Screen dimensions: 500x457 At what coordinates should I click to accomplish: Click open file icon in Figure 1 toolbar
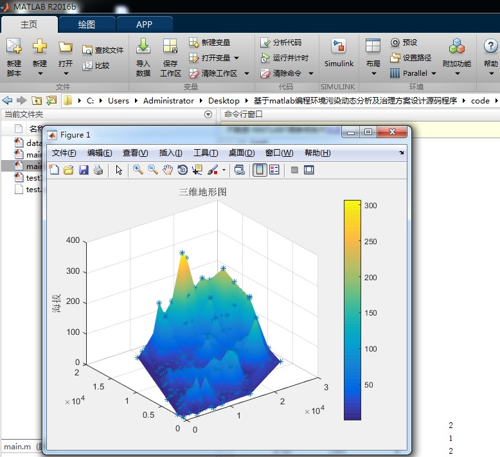click(69, 170)
